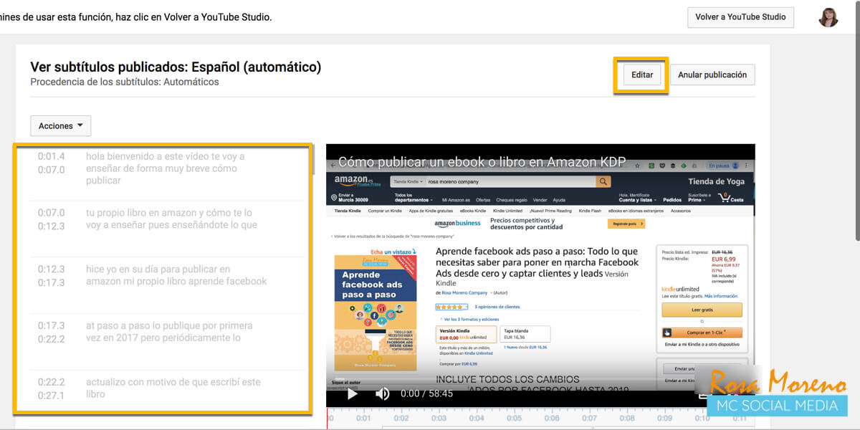The width and height of the screenshot is (860, 430).
Task: Click the red timeline playhead marker
Action: tap(328, 419)
